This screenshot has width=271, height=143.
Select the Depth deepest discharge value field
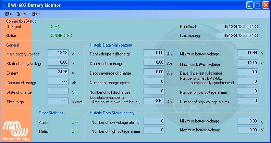154,53
